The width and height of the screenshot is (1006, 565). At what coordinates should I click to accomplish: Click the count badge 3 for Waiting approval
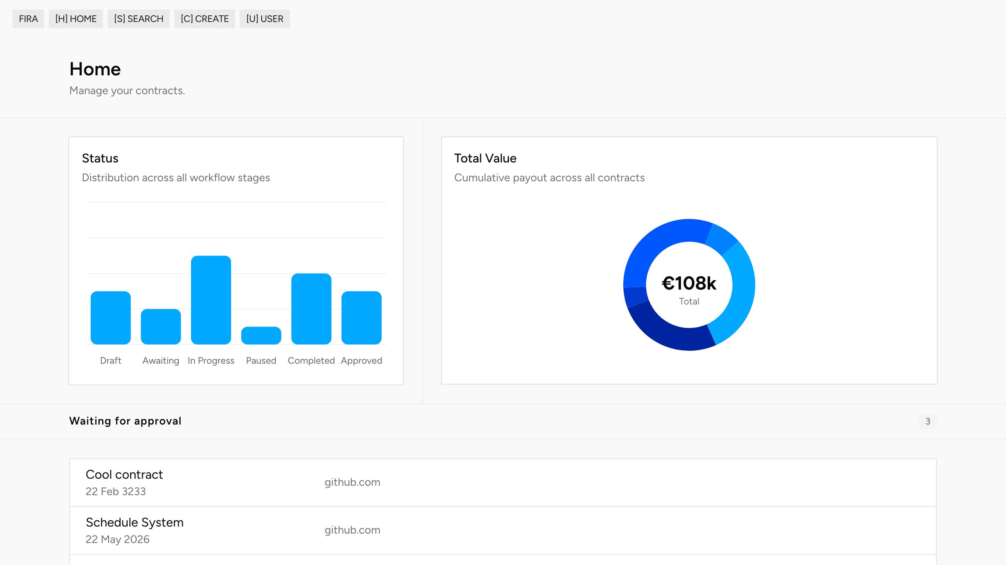928,421
